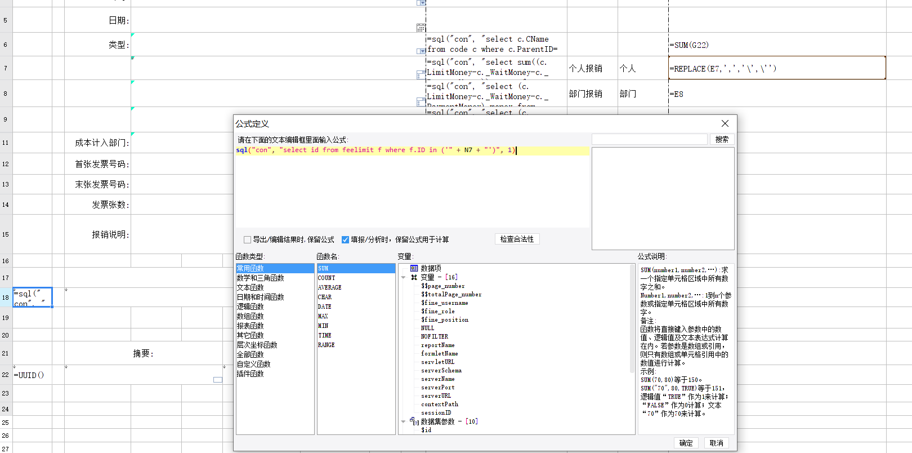
Task: Close the 公式定义 dialog
Action: (725, 123)
